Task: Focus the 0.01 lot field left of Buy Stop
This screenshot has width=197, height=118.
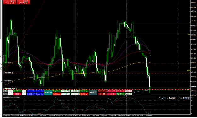Action: (x=75, y=91)
